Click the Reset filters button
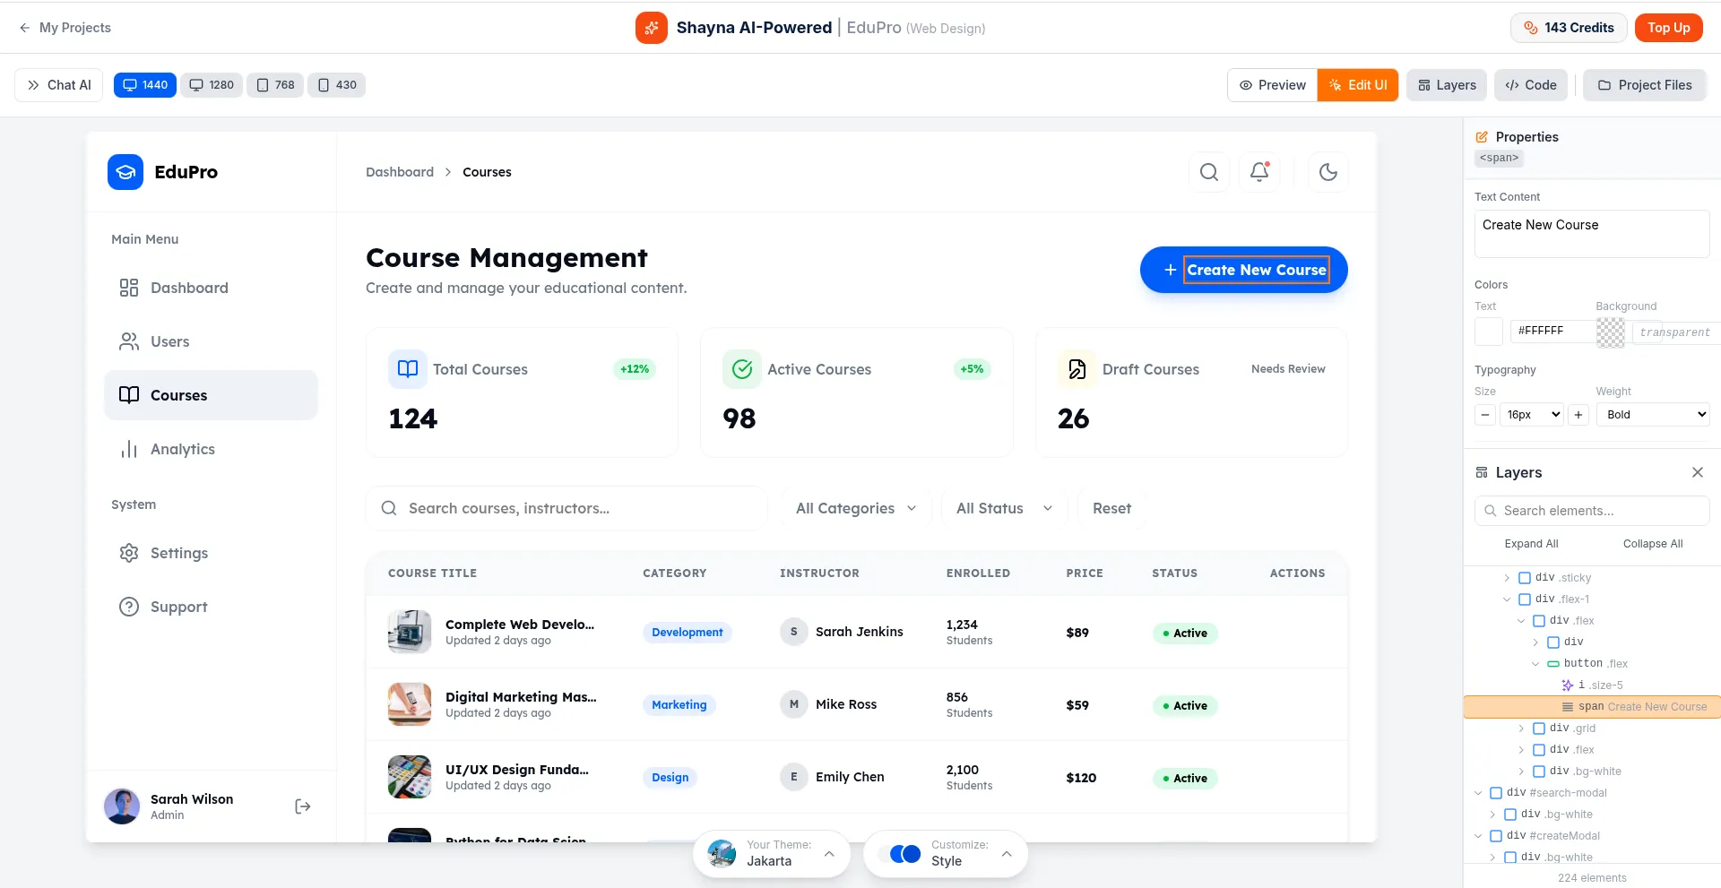The width and height of the screenshot is (1721, 888). coord(1111,508)
